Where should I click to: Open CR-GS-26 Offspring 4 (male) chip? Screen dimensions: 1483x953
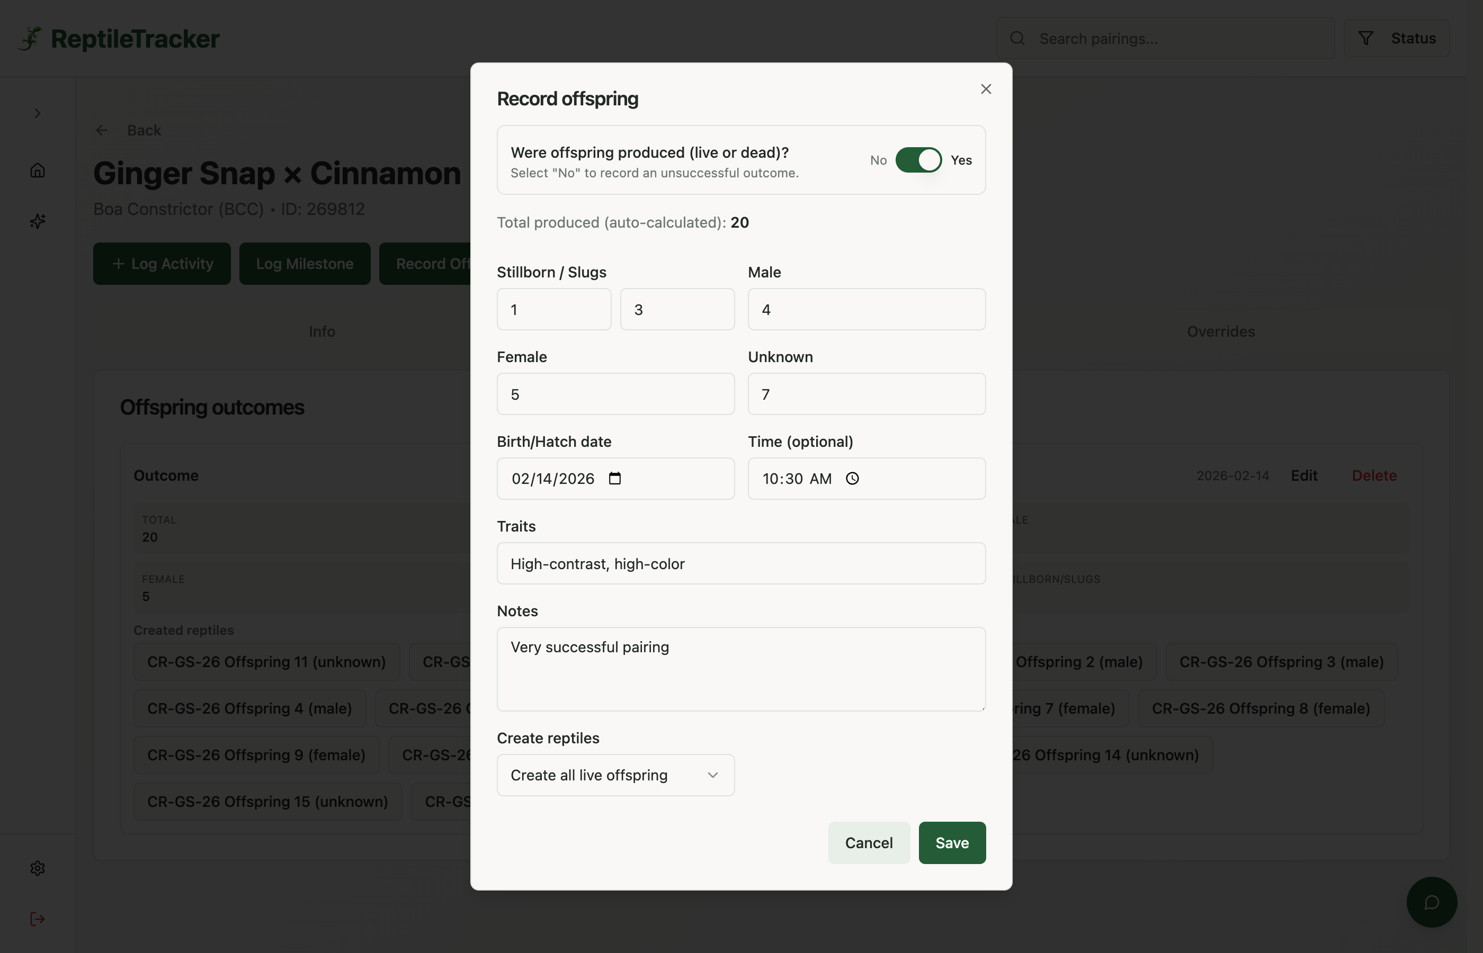coord(249,708)
